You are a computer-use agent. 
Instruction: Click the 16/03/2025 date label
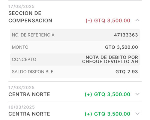(x=22, y=107)
